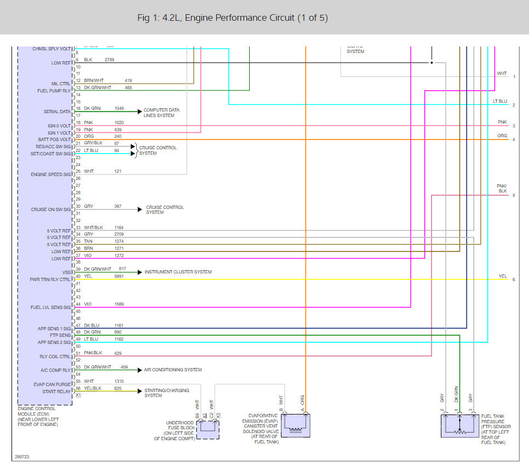Click the splice dot on BLK 2759 wire
529x467 pixels.
click(x=432, y=63)
